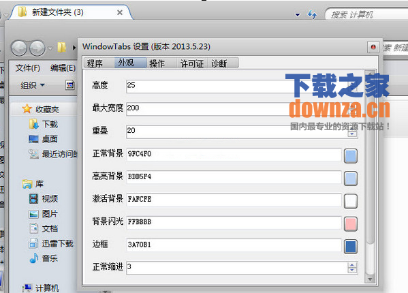Click the 图片 library icon
This screenshot has height=293, width=408.
[x=34, y=214]
